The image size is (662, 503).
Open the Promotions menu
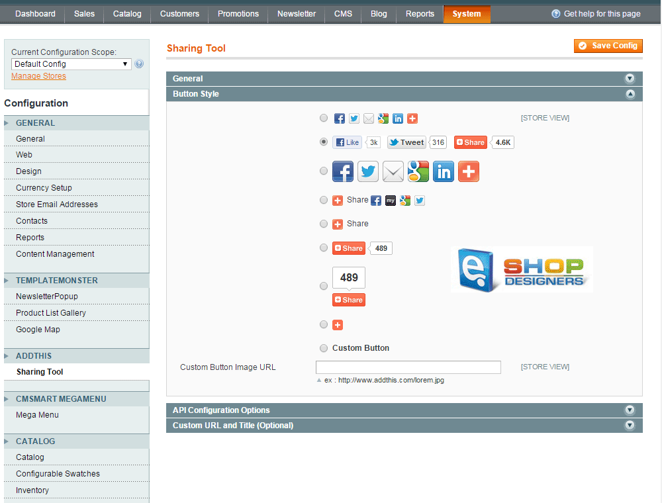238,14
